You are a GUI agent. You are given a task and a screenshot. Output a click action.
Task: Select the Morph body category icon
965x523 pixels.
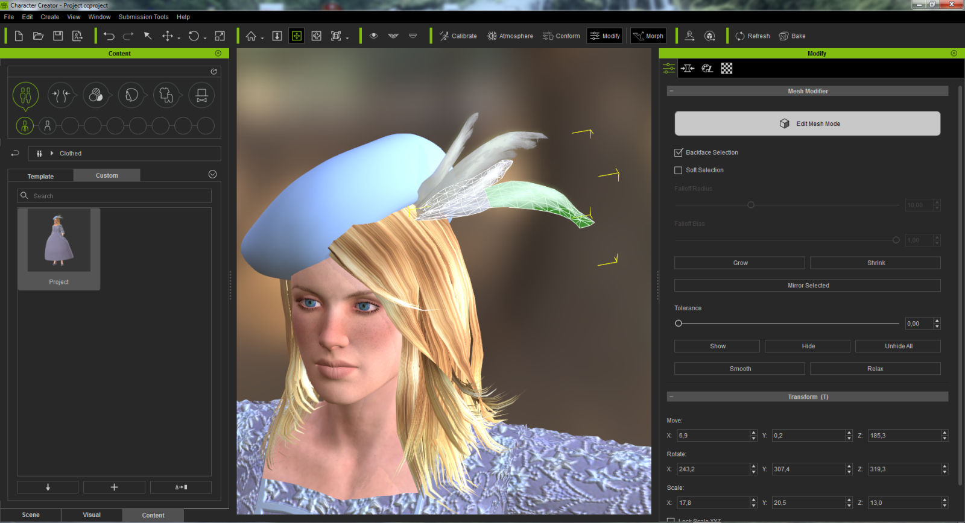(60, 95)
